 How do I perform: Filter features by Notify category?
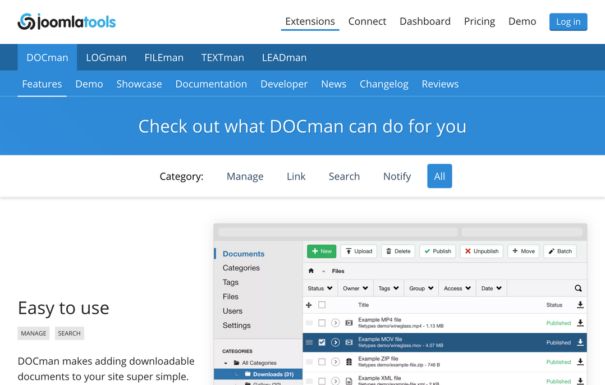pyautogui.click(x=397, y=176)
